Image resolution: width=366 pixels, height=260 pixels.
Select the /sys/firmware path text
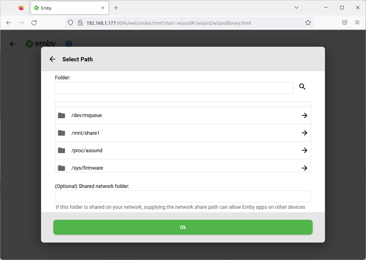coord(87,168)
